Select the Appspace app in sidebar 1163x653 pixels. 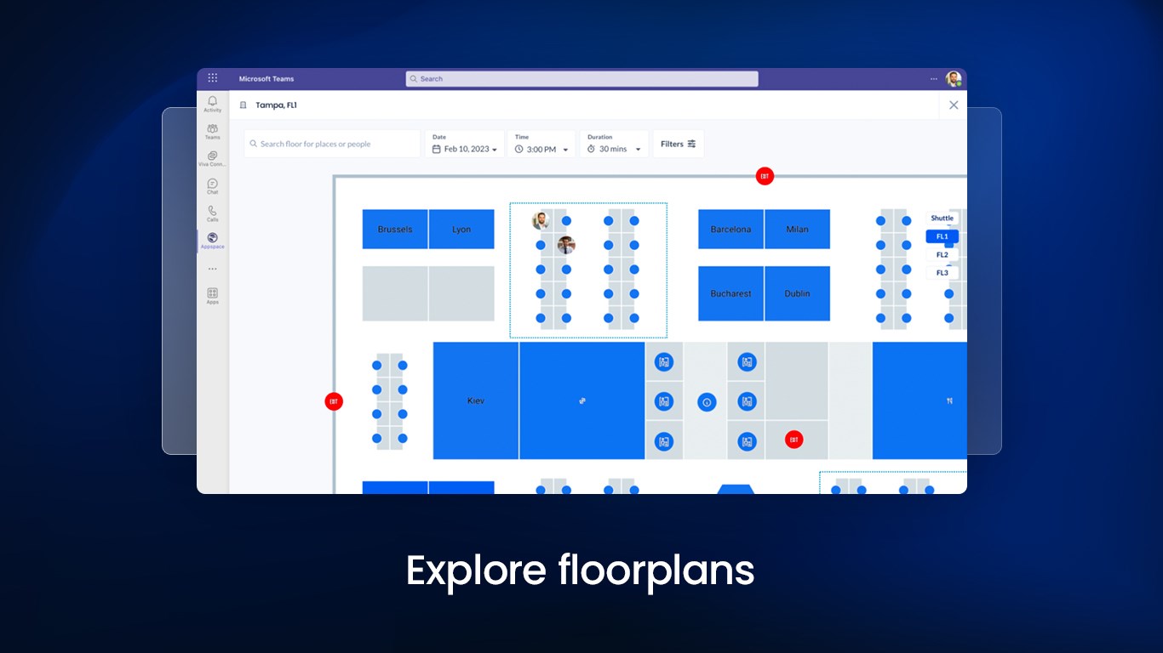(213, 241)
